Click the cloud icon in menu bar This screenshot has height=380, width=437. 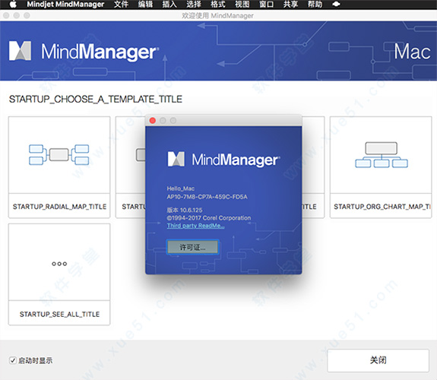[336, 5]
